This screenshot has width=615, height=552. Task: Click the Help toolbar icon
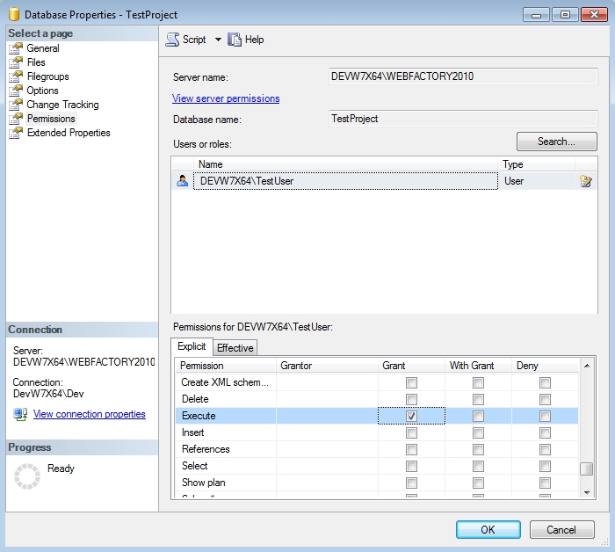pos(235,40)
